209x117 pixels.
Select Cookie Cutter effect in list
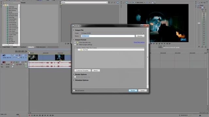tap(12, 35)
